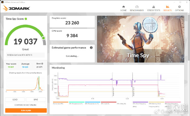The height and width of the screenshot is (116, 190).
Task: Click the LOAD button
Action: [15, 100]
